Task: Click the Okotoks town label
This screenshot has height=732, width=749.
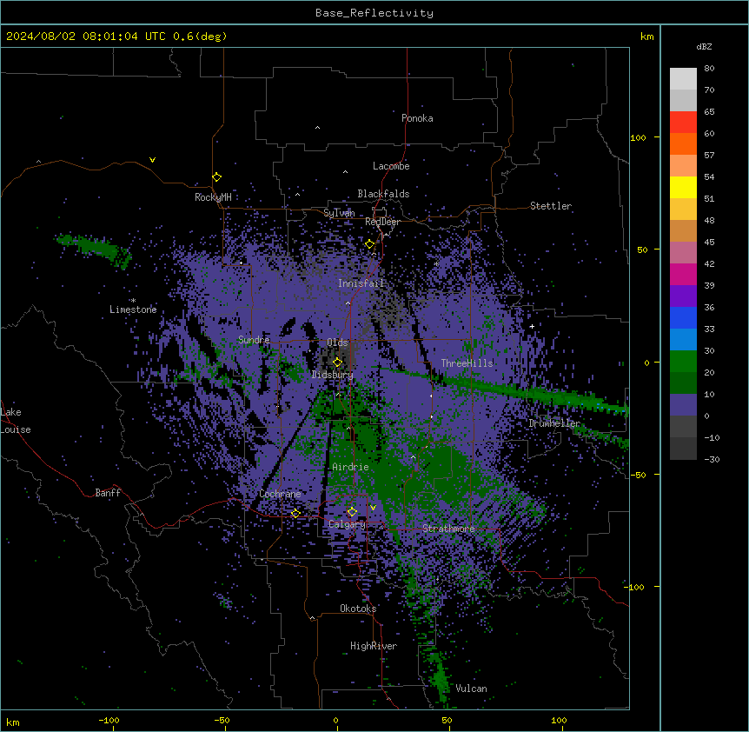Action: coord(358,609)
